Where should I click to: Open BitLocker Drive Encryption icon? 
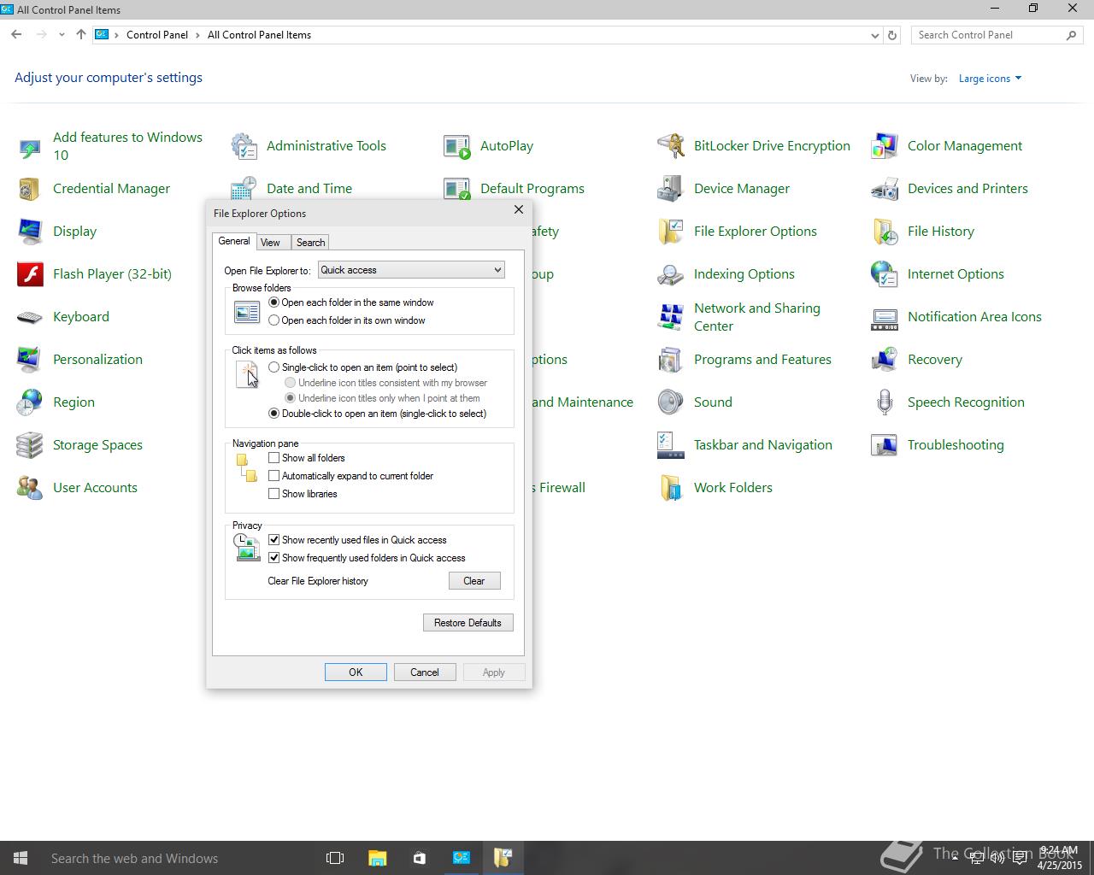(x=671, y=146)
